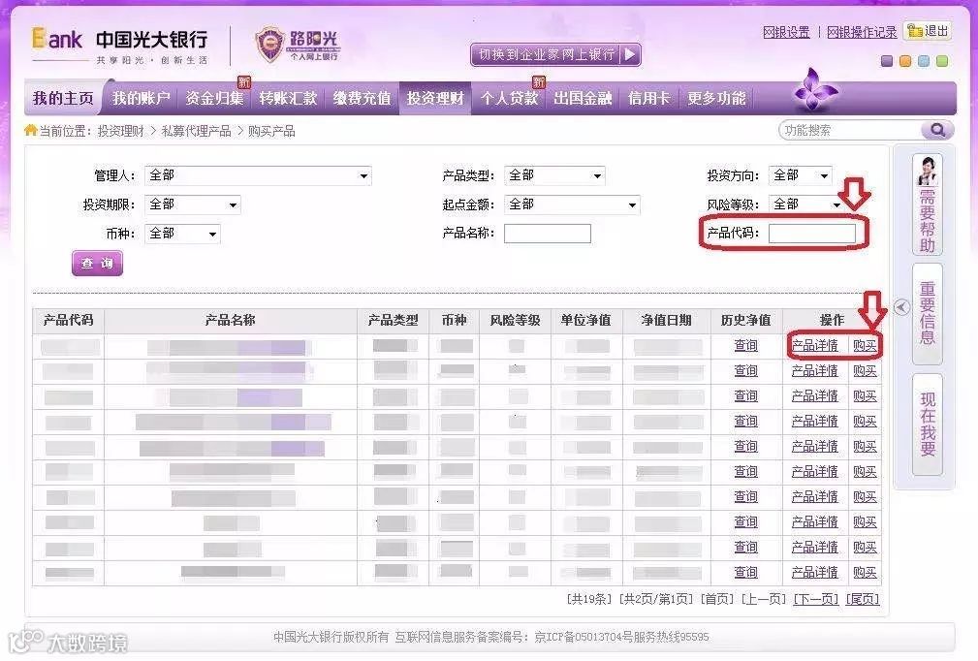978x661 pixels.
Task: Click the home icon beside 当前位置
Action: [x=31, y=130]
